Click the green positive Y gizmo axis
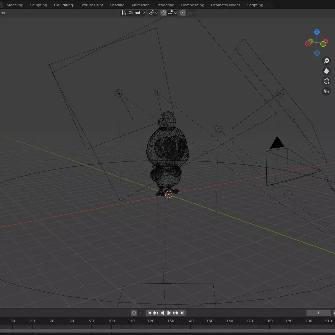The width and height of the screenshot is (335, 335). pyautogui.click(x=311, y=41)
